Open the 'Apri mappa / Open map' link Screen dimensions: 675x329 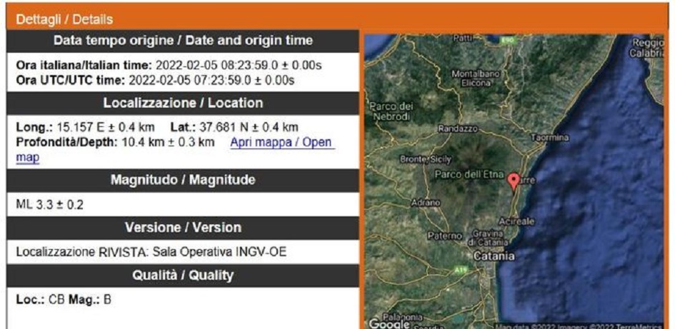point(281,142)
